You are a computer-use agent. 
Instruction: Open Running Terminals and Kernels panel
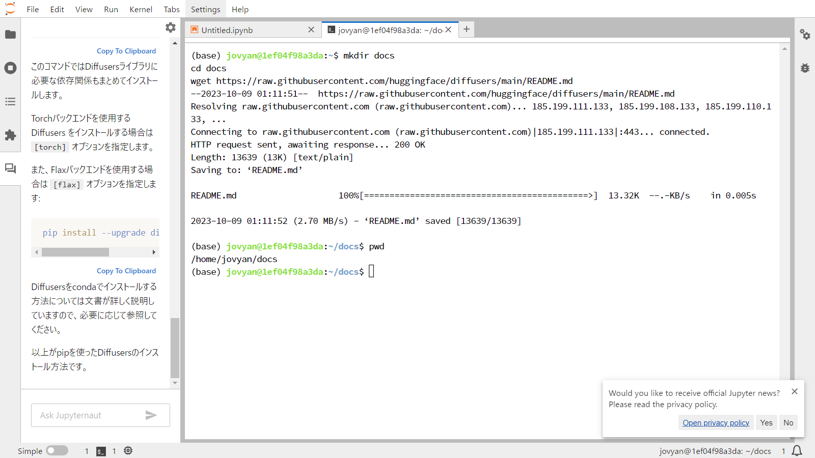[10, 68]
